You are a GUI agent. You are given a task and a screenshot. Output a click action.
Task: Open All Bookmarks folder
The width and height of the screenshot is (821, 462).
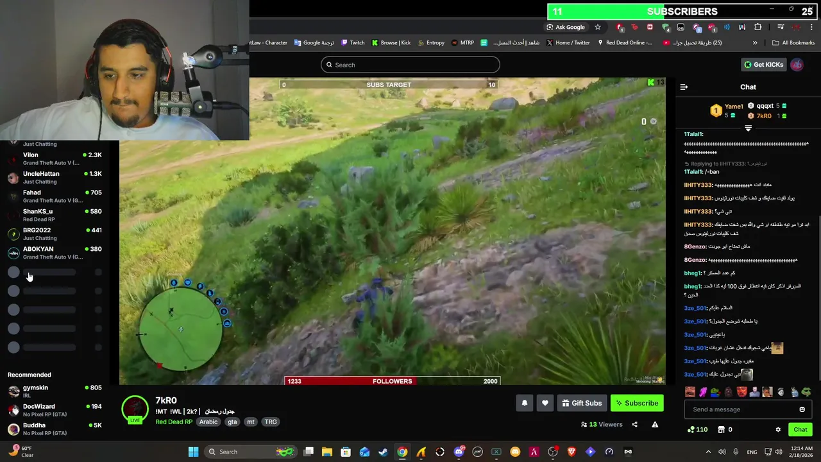coord(793,43)
